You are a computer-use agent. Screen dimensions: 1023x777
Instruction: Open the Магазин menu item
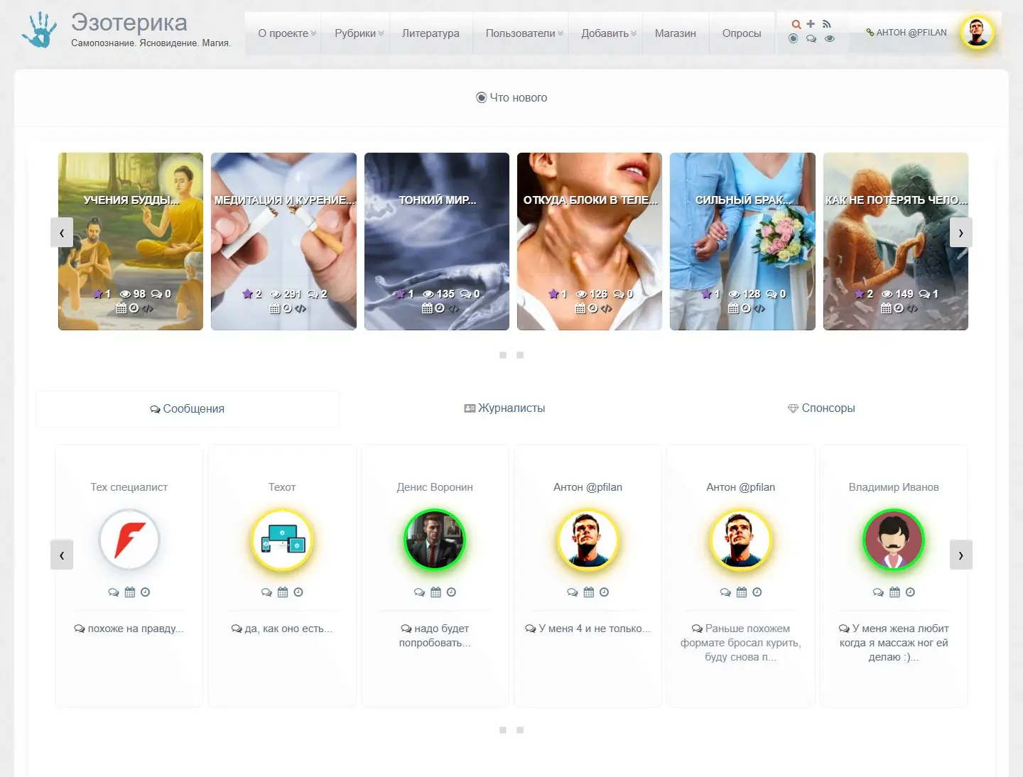(676, 33)
